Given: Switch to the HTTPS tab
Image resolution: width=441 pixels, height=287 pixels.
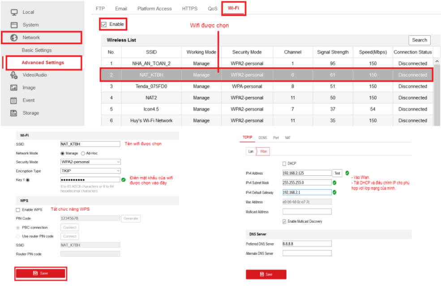Looking at the screenshot, I should (189, 8).
